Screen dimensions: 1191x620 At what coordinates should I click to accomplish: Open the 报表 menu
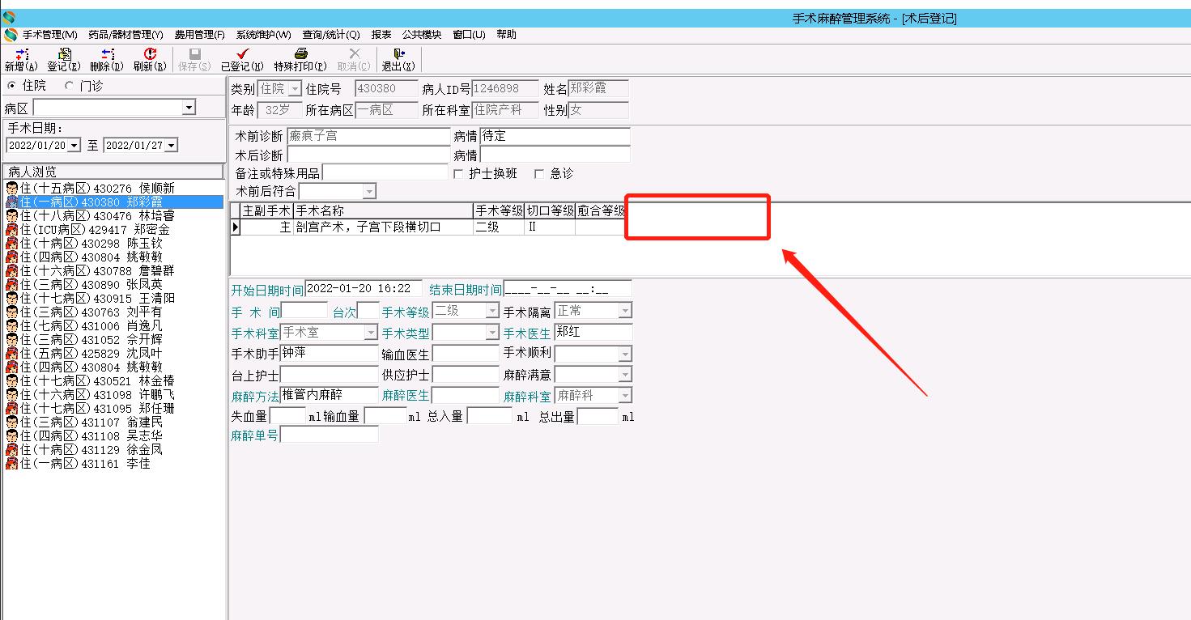click(381, 35)
